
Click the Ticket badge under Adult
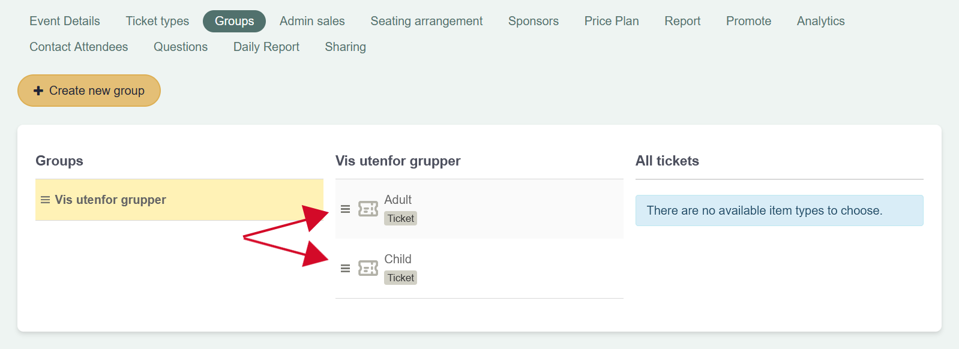coord(400,218)
